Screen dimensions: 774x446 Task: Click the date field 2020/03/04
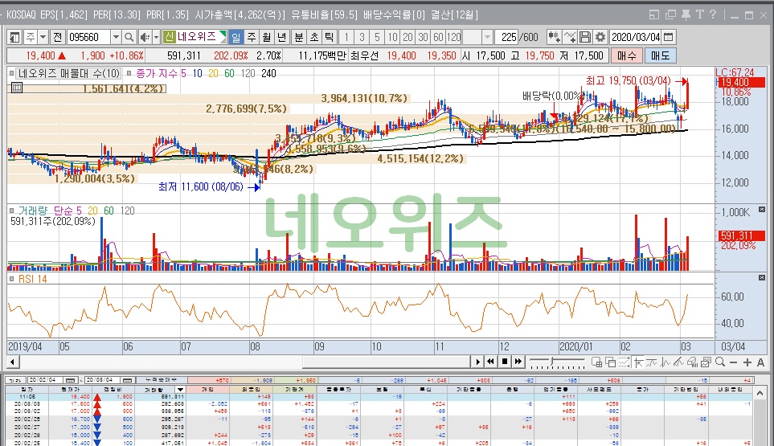point(636,37)
